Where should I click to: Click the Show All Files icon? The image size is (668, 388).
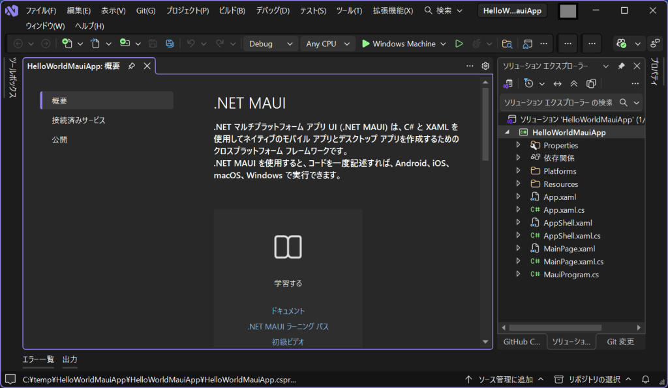591,83
